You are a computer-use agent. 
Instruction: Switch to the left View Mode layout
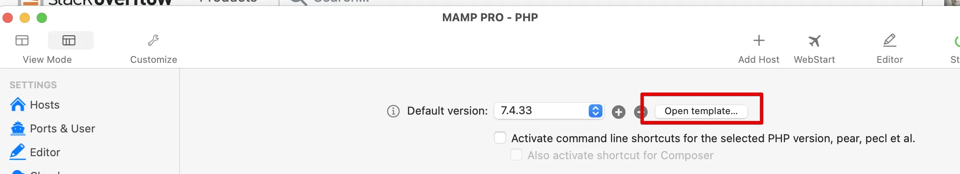(x=22, y=41)
